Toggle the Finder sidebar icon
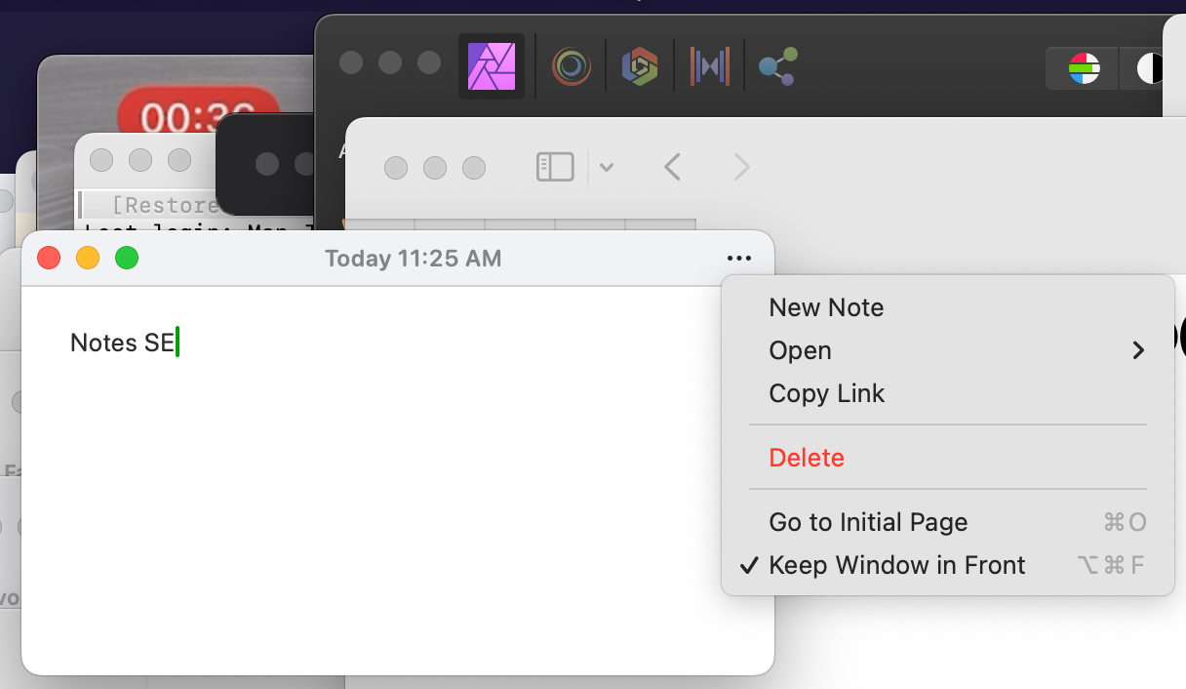The width and height of the screenshot is (1186, 689). coord(555,167)
